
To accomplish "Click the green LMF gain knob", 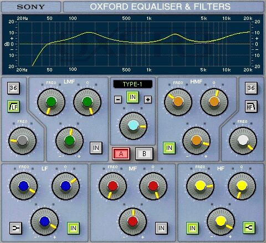I will coord(70,141).
